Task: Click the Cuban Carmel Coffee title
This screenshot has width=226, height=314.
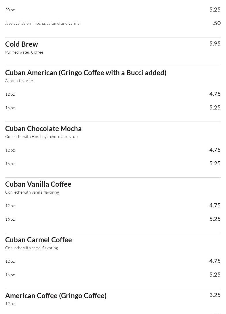Action: pos(38,240)
